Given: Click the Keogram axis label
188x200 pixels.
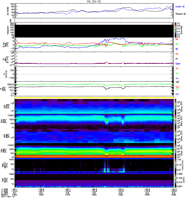Looking at the screenshot, I should 8,30.
